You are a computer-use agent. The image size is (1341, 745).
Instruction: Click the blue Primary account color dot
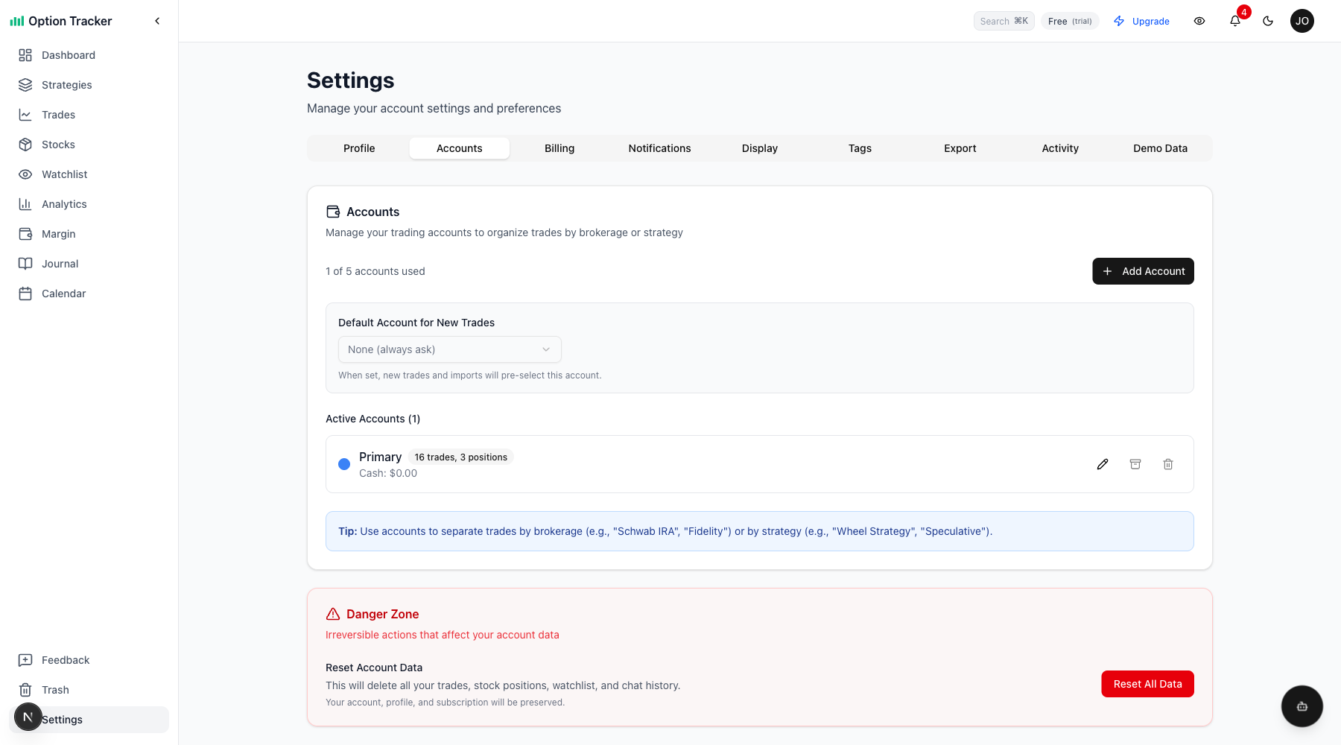pyautogui.click(x=344, y=464)
